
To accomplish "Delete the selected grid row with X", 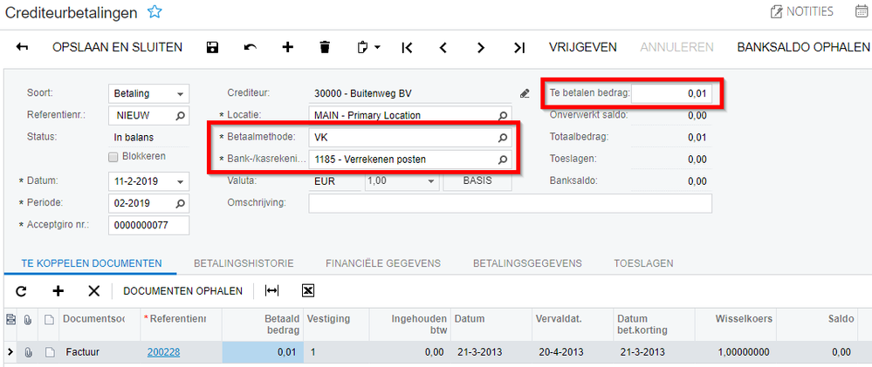I will pos(94,290).
